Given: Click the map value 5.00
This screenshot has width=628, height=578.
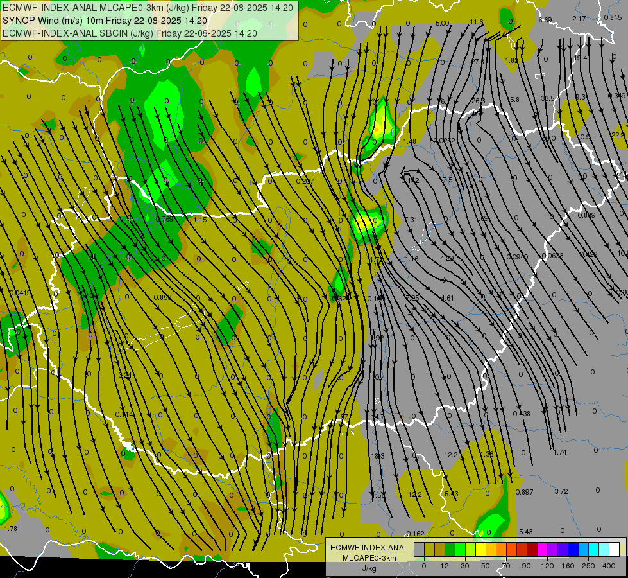Looking at the screenshot, I should 442,23.
